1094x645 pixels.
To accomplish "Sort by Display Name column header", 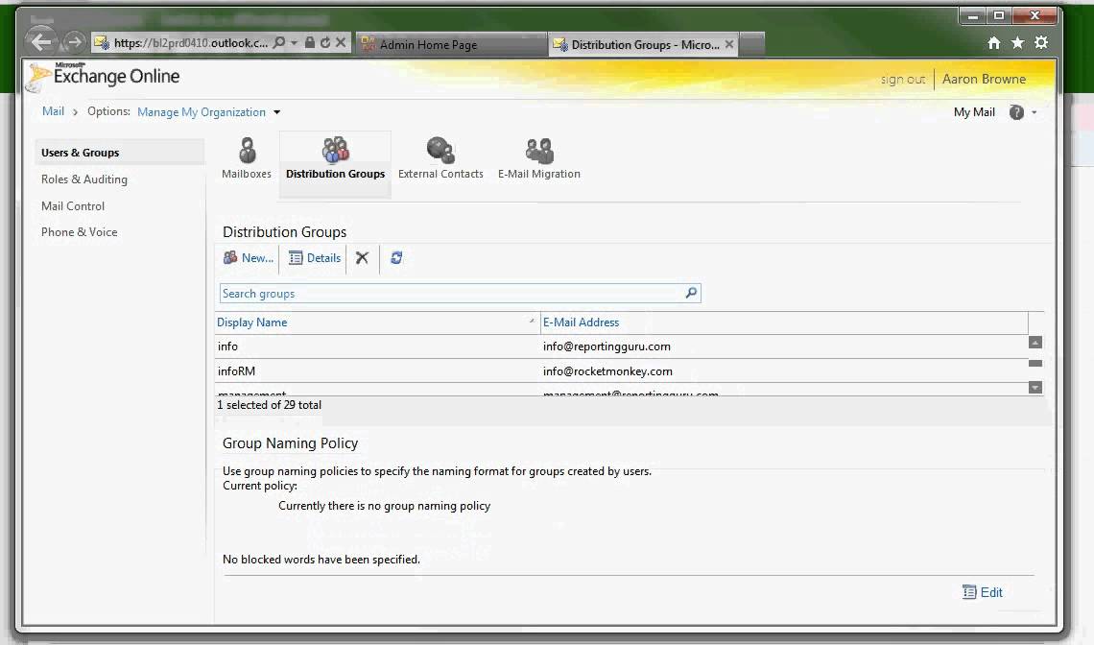I will (x=251, y=322).
